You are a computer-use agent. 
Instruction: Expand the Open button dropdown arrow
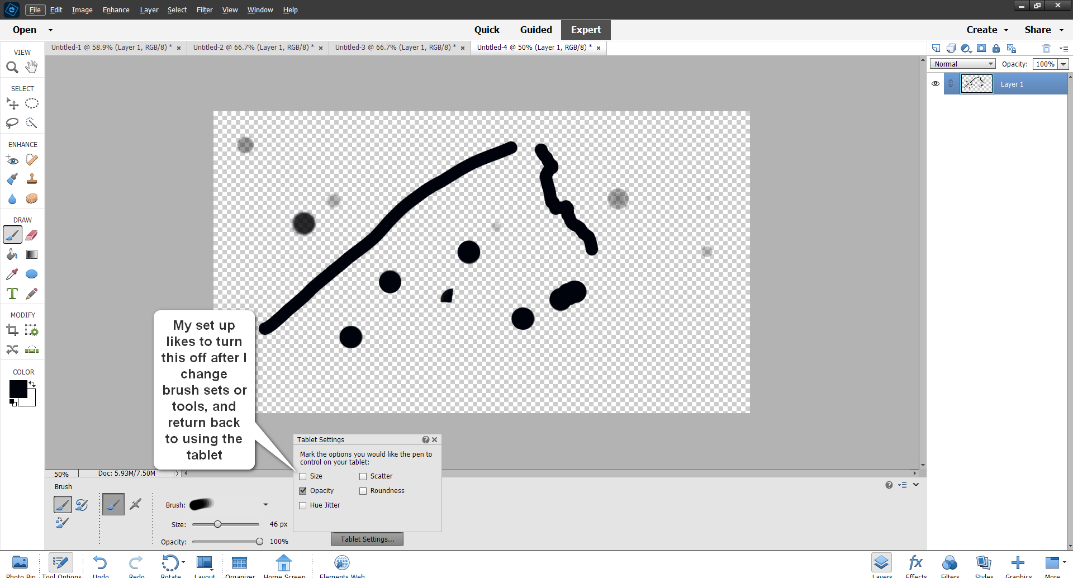(50, 30)
